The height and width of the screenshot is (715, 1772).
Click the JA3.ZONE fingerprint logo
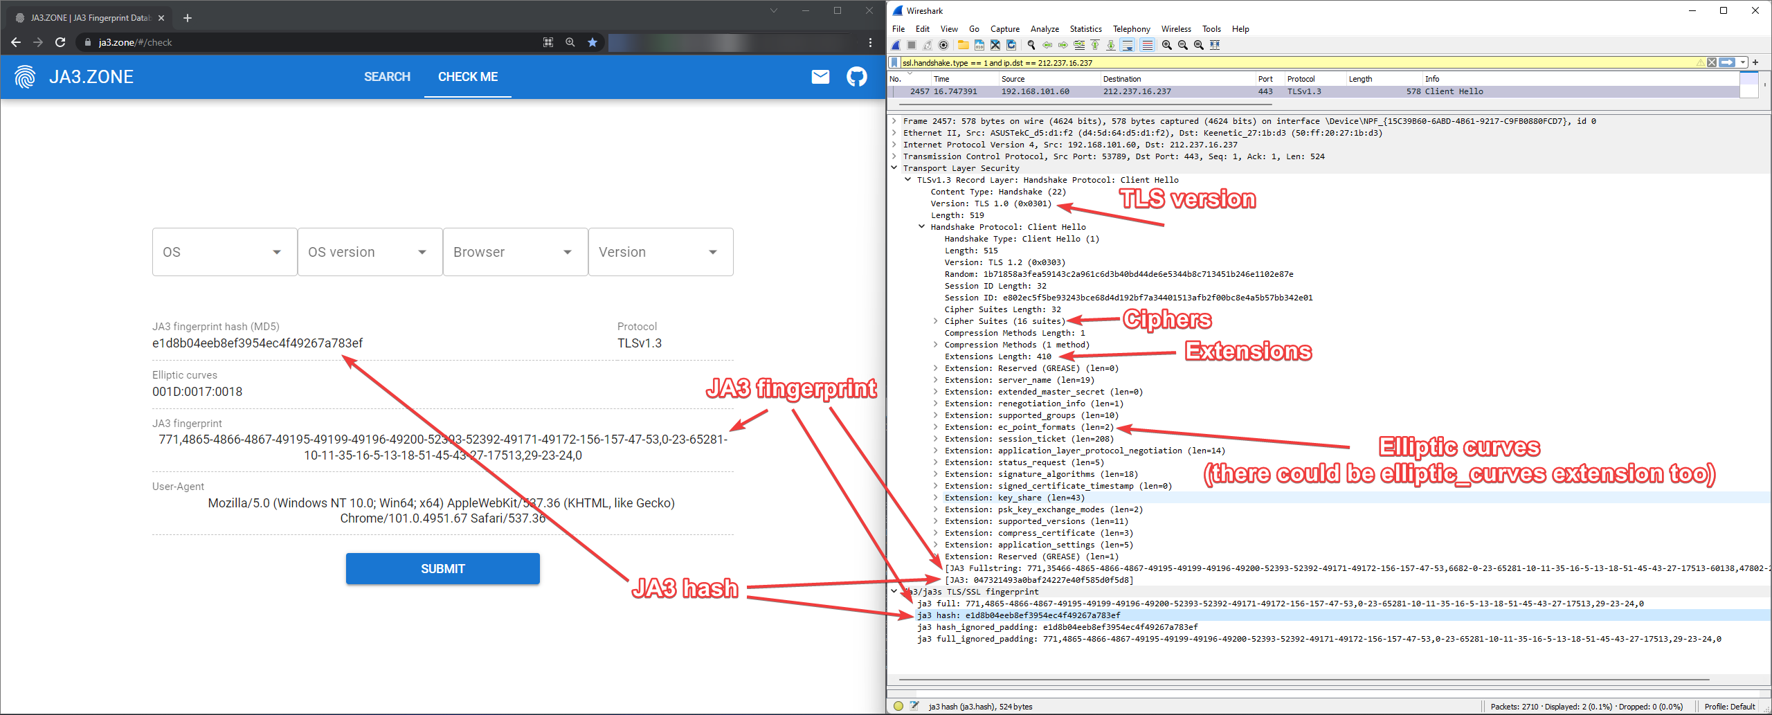[25, 77]
